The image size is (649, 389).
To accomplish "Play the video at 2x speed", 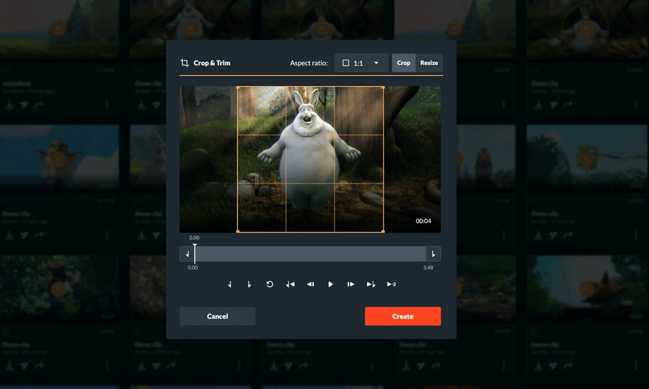I will coord(391,284).
